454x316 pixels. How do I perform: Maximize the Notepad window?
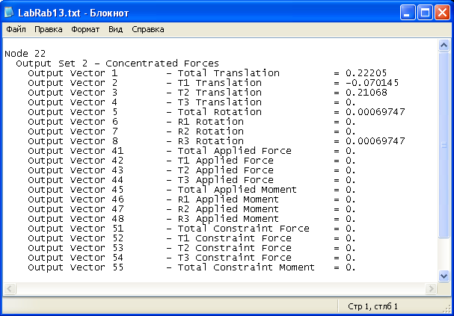pos(424,11)
